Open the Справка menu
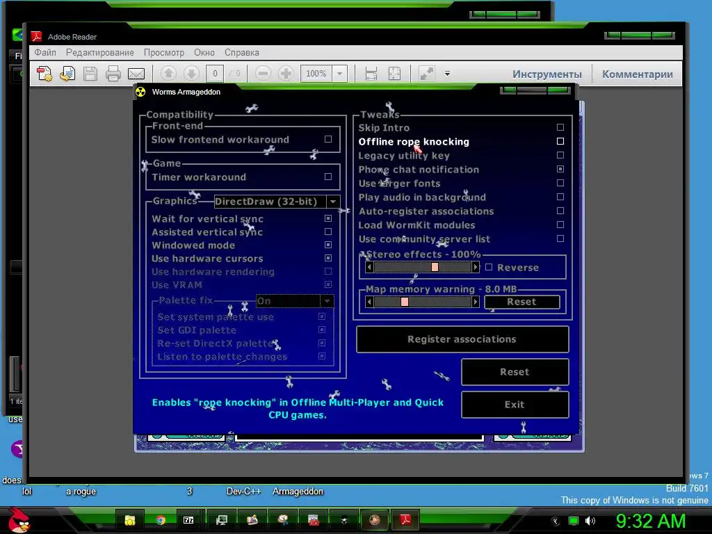The height and width of the screenshot is (534, 712). [241, 52]
